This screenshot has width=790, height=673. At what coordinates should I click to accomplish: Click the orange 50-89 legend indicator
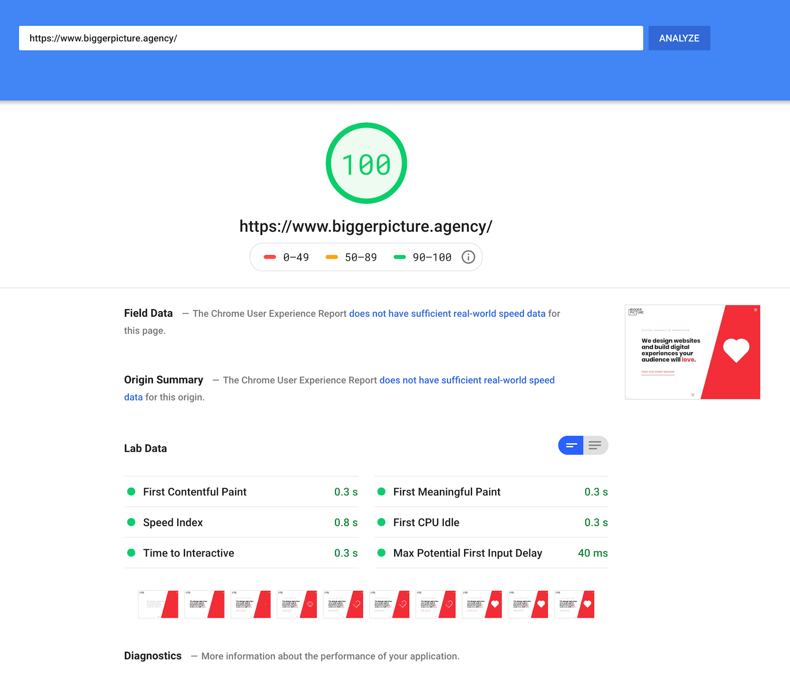[332, 257]
